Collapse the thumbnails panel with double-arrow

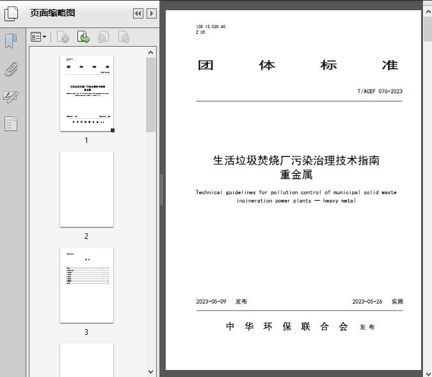138,13
